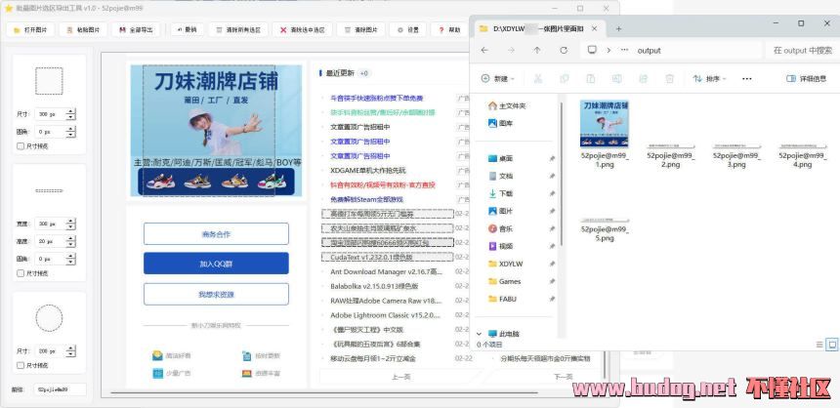Pick the thin bar selection template
The height and width of the screenshot is (408, 840).
click(x=49, y=190)
